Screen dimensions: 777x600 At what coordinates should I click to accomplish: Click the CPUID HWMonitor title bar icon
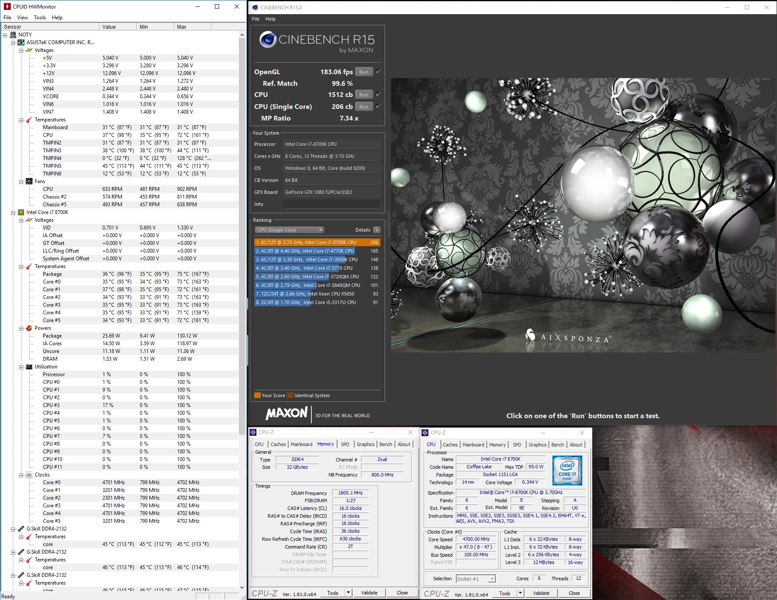click(7, 6)
